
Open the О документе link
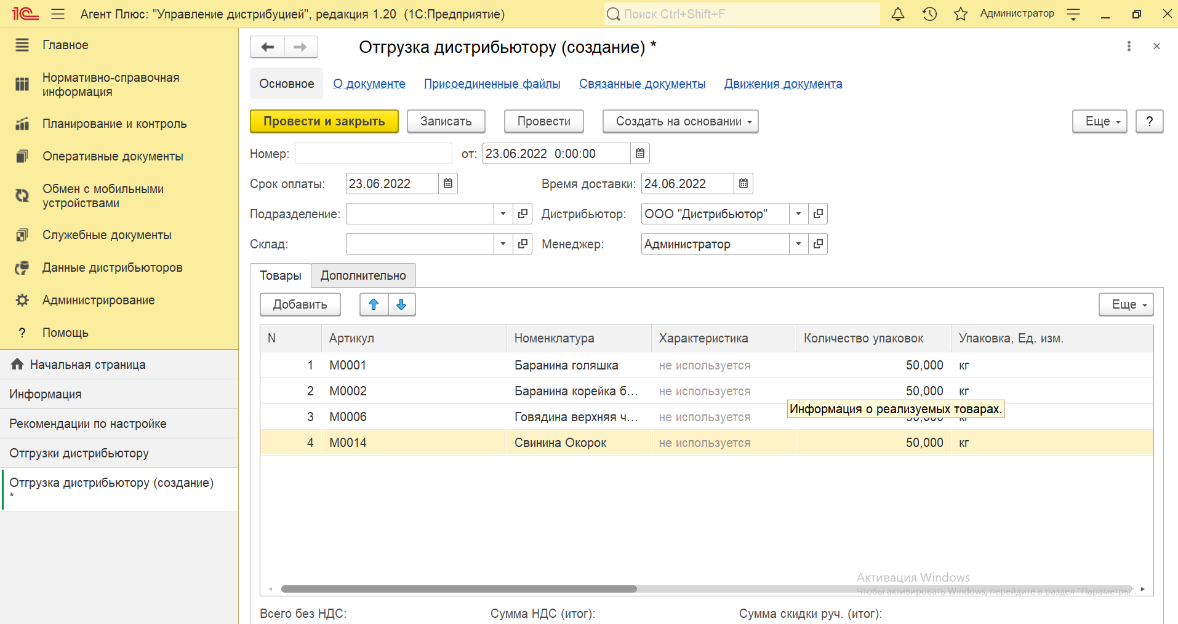coord(369,84)
